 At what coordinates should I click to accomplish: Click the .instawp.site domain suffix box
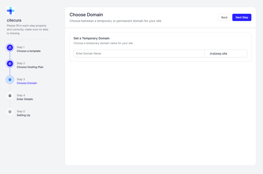226,54
